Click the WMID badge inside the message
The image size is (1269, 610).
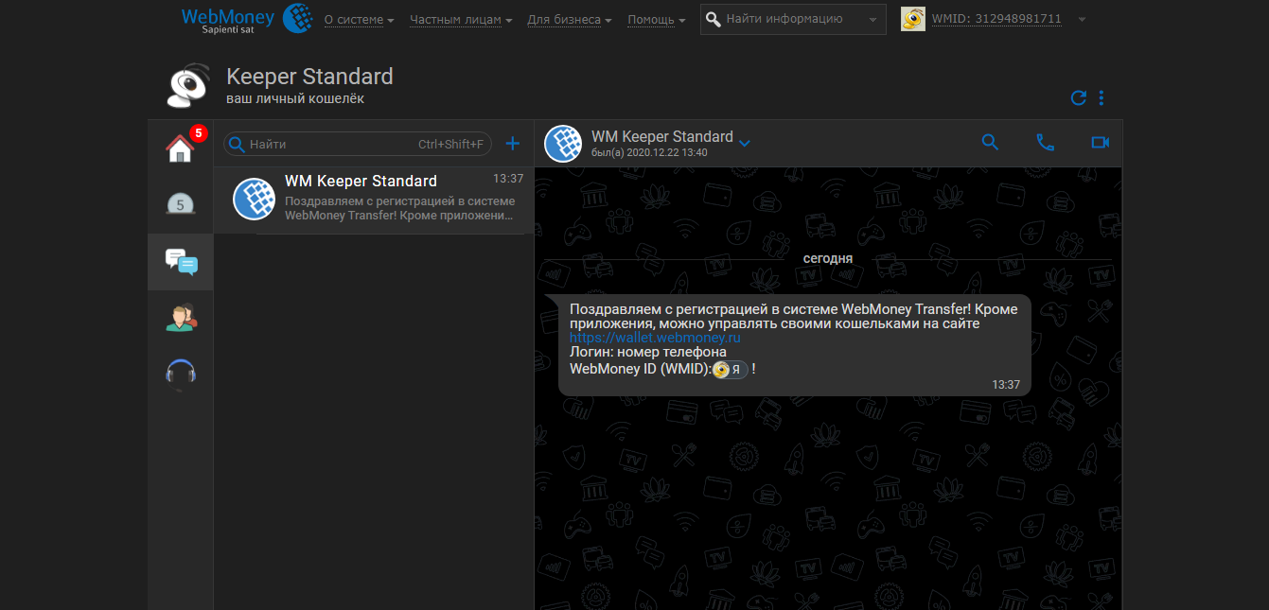(731, 369)
